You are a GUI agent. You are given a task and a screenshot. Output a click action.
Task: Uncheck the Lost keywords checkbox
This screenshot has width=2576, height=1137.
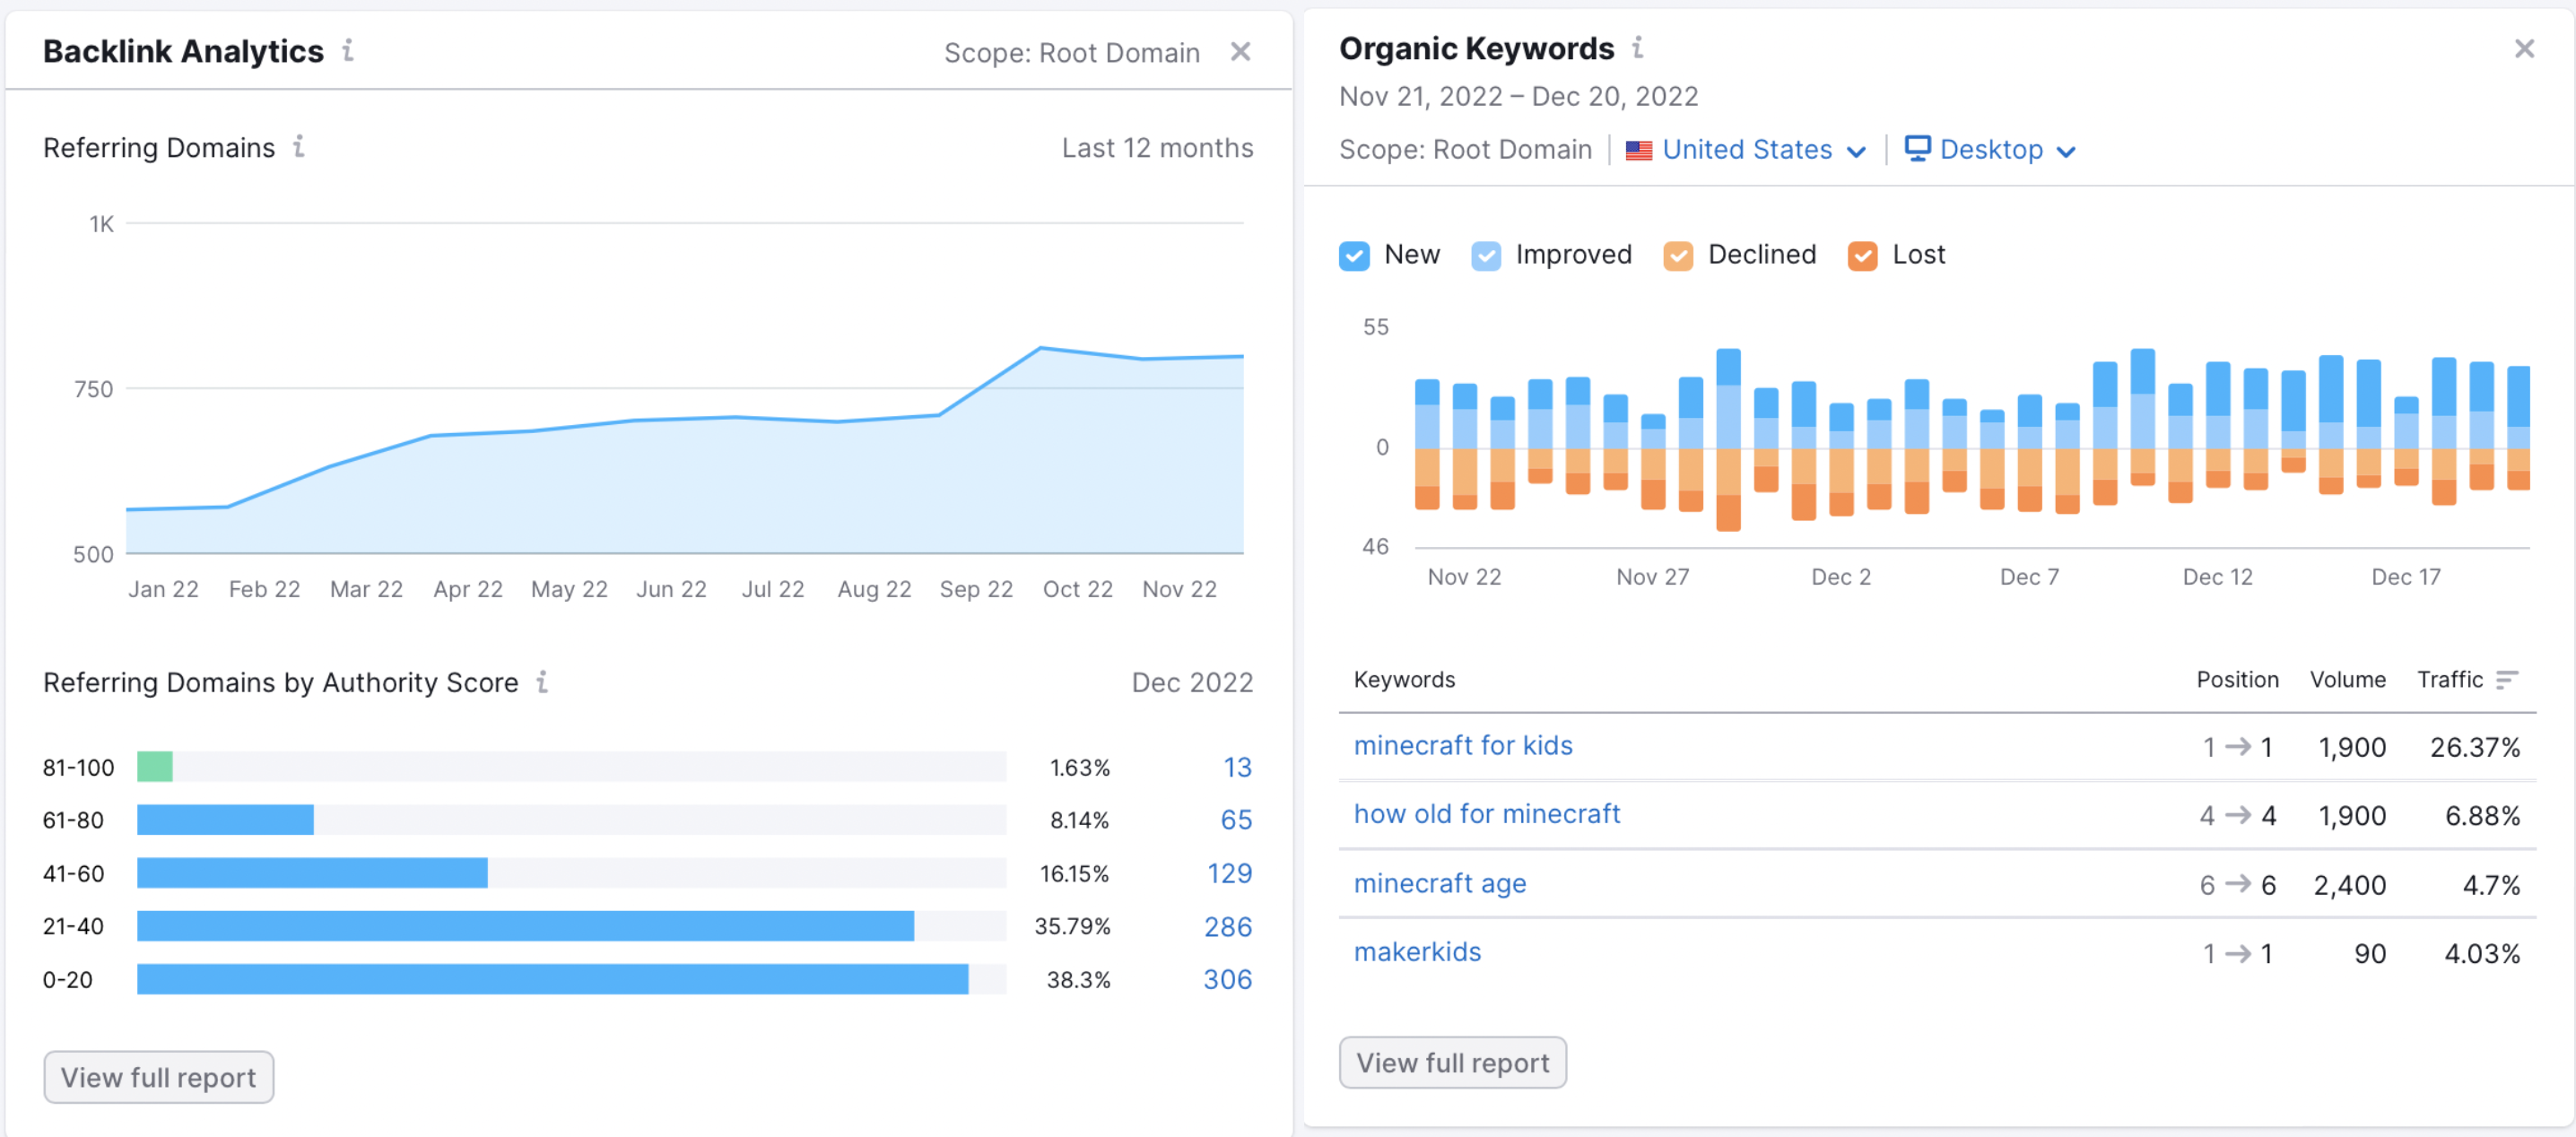coord(1862,256)
